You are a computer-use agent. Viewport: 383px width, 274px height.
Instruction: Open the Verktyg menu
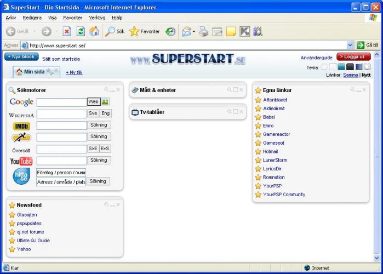point(97,18)
